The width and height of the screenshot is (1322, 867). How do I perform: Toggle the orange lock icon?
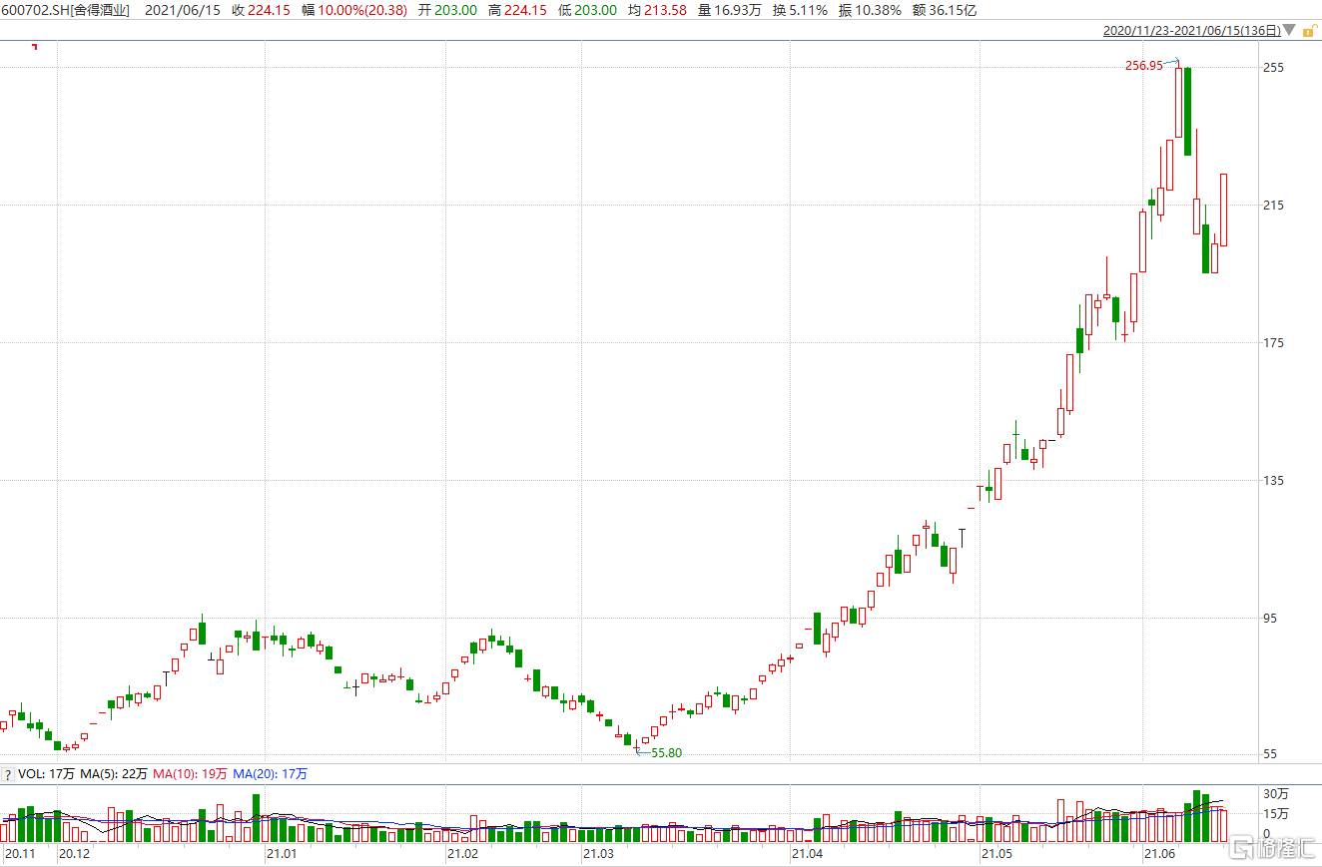click(x=1308, y=31)
